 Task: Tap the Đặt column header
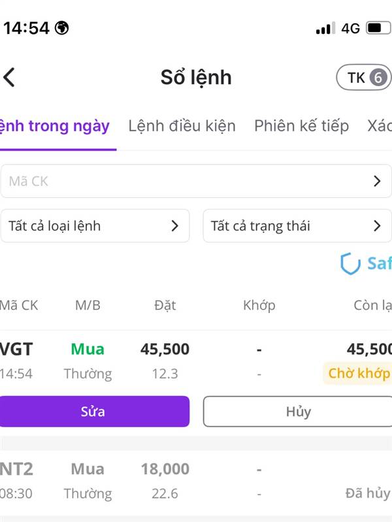pyautogui.click(x=165, y=305)
